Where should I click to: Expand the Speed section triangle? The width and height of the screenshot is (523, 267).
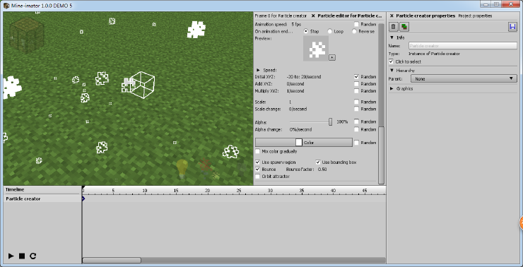pos(258,71)
